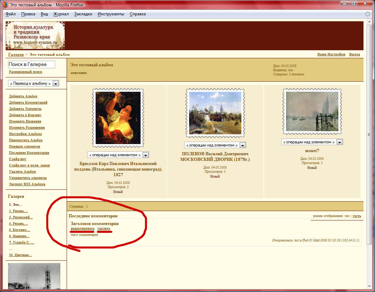Click the site logo banner image
Screen dimensions: 375x292
click(35, 35)
